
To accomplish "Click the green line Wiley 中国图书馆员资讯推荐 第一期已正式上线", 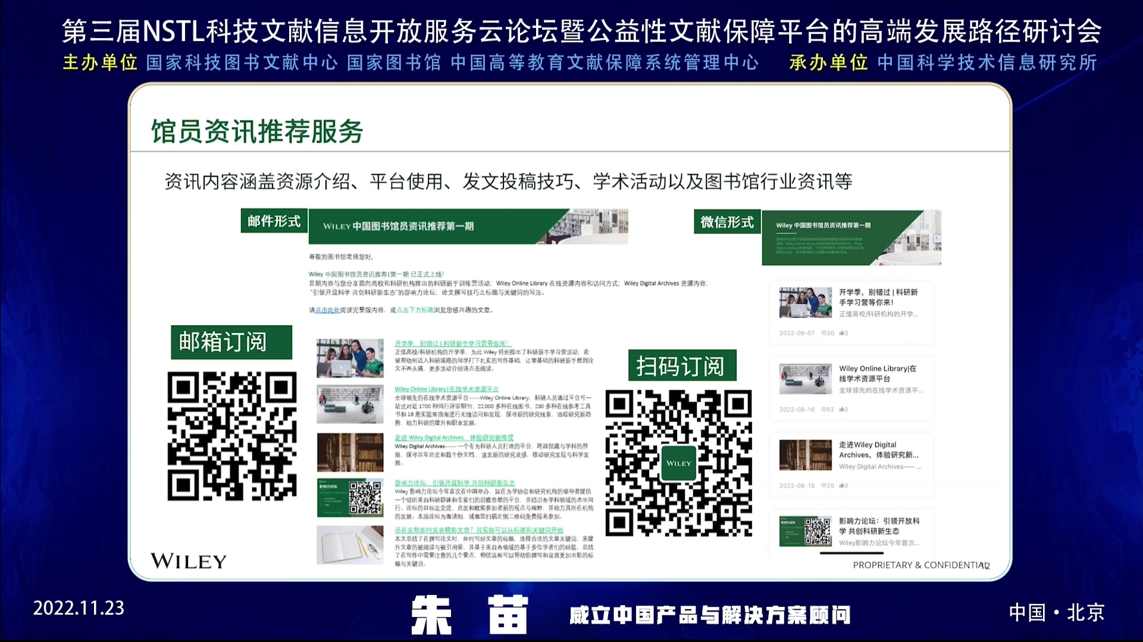I will [376, 274].
